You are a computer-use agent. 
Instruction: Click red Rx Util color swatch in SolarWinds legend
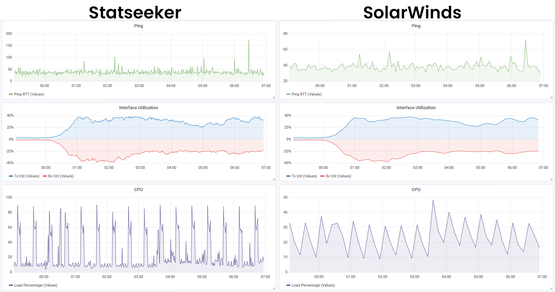[x=322, y=176]
